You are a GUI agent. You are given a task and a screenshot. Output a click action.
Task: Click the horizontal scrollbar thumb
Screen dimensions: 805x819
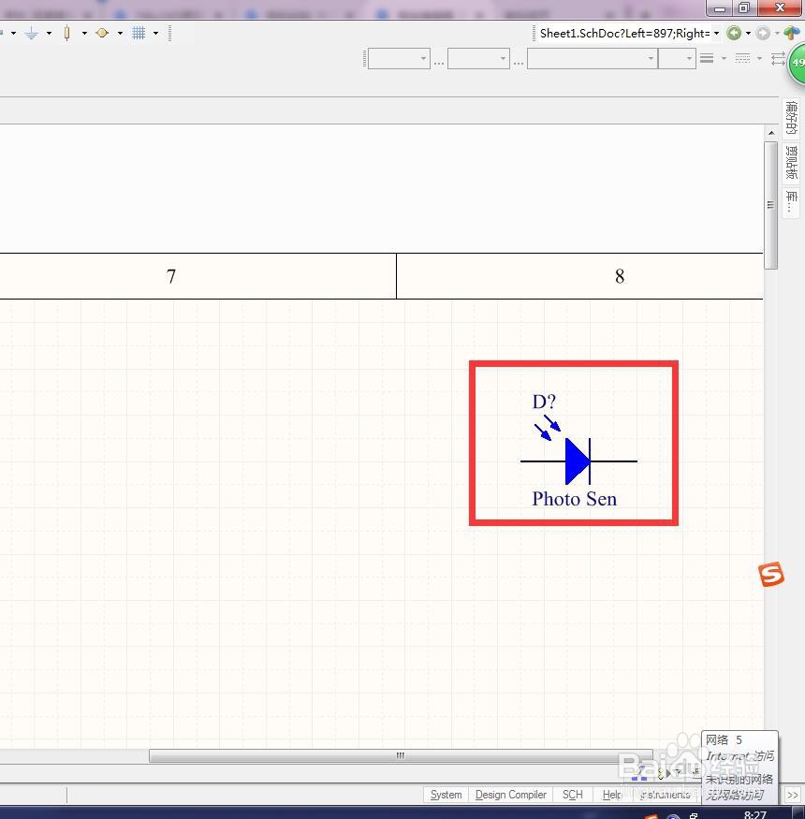pyautogui.click(x=401, y=755)
